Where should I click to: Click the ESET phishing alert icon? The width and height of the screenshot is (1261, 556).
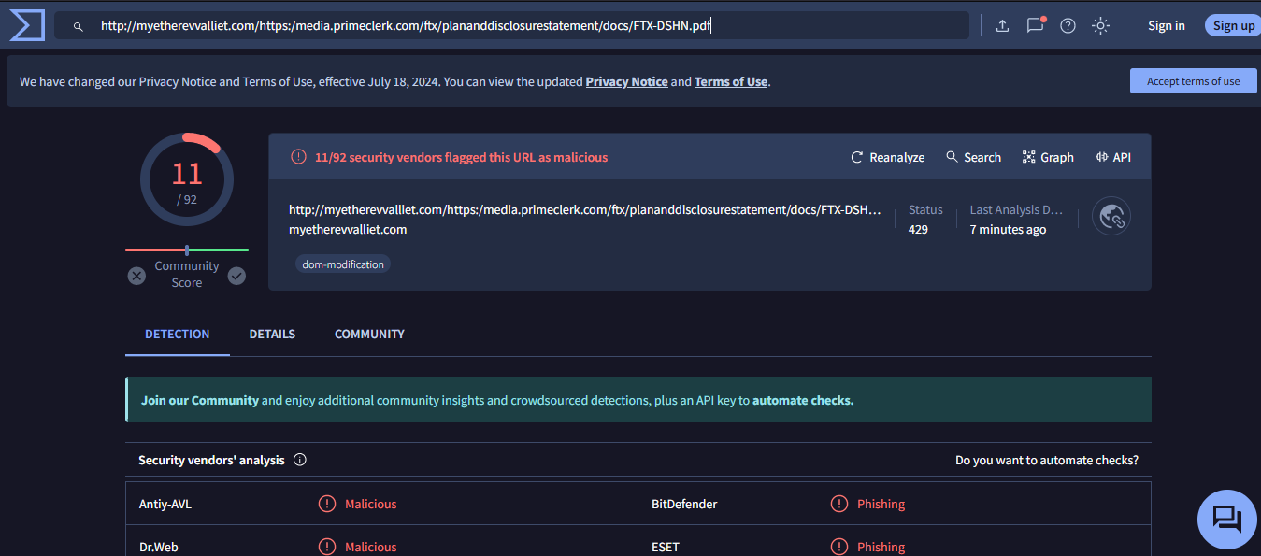tap(839, 547)
